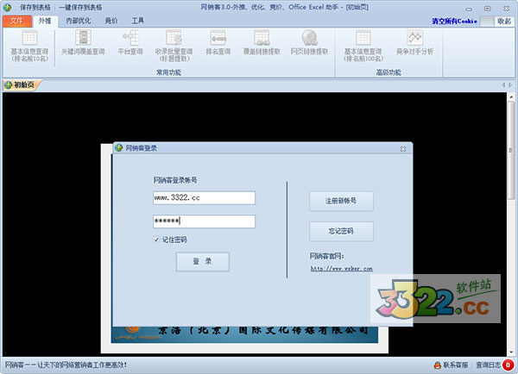Image resolution: width=518 pixels, height=374 pixels.
Task: Switch to the 工具 ribbon tab
Action: pyautogui.click(x=138, y=21)
